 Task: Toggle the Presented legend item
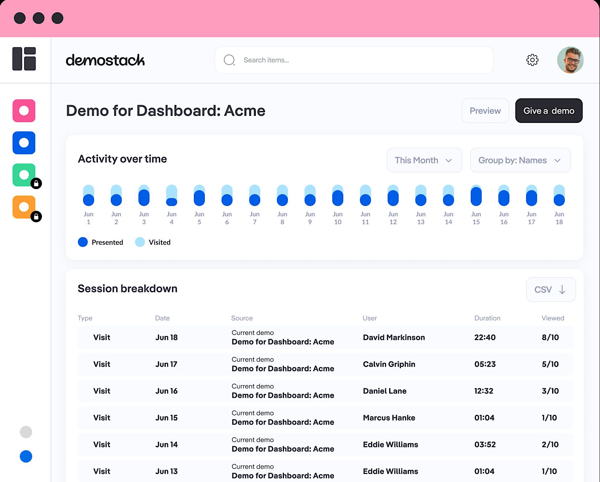pos(100,242)
